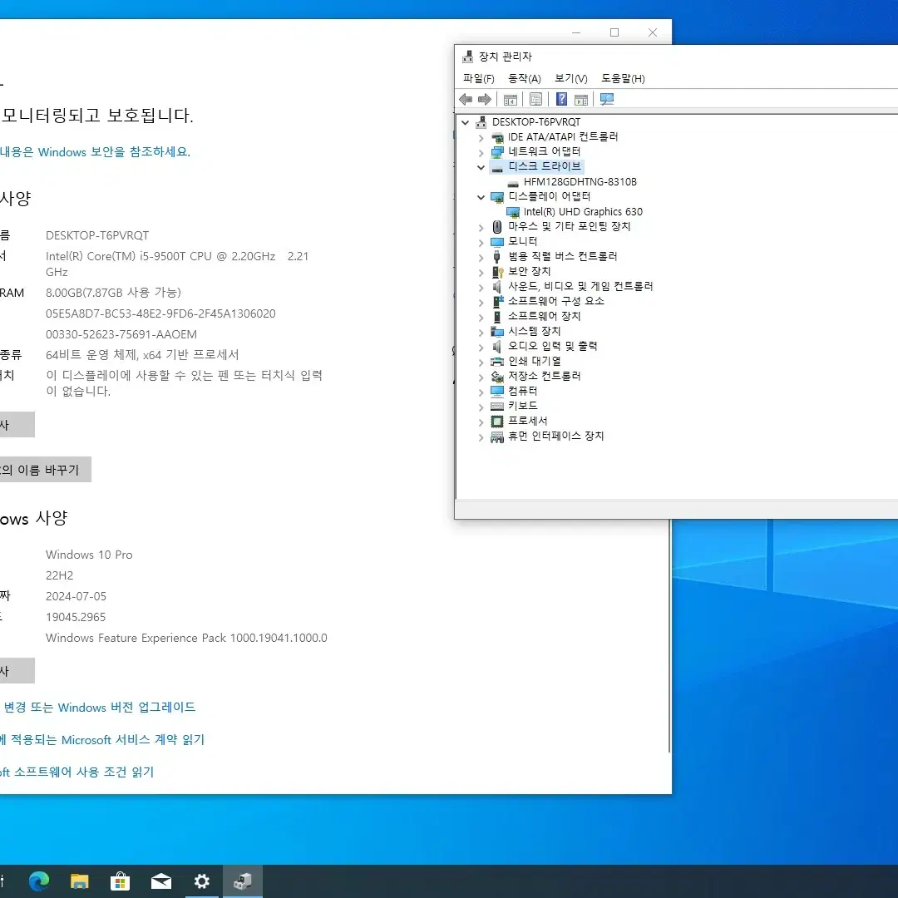The width and height of the screenshot is (898, 898).
Task: Expand the 휴먼 인터페이스 장치 node
Action: click(x=481, y=437)
